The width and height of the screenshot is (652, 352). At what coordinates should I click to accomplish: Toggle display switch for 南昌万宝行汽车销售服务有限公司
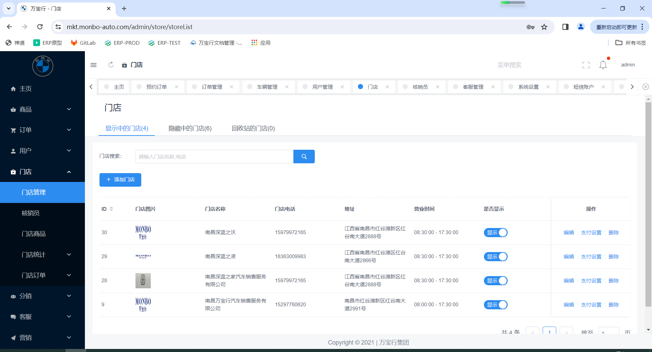pyautogui.click(x=495, y=305)
